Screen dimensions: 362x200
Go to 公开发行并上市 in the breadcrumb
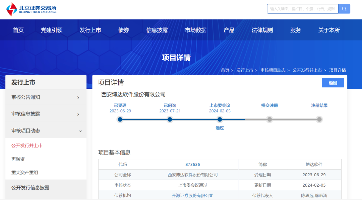[x=307, y=70]
